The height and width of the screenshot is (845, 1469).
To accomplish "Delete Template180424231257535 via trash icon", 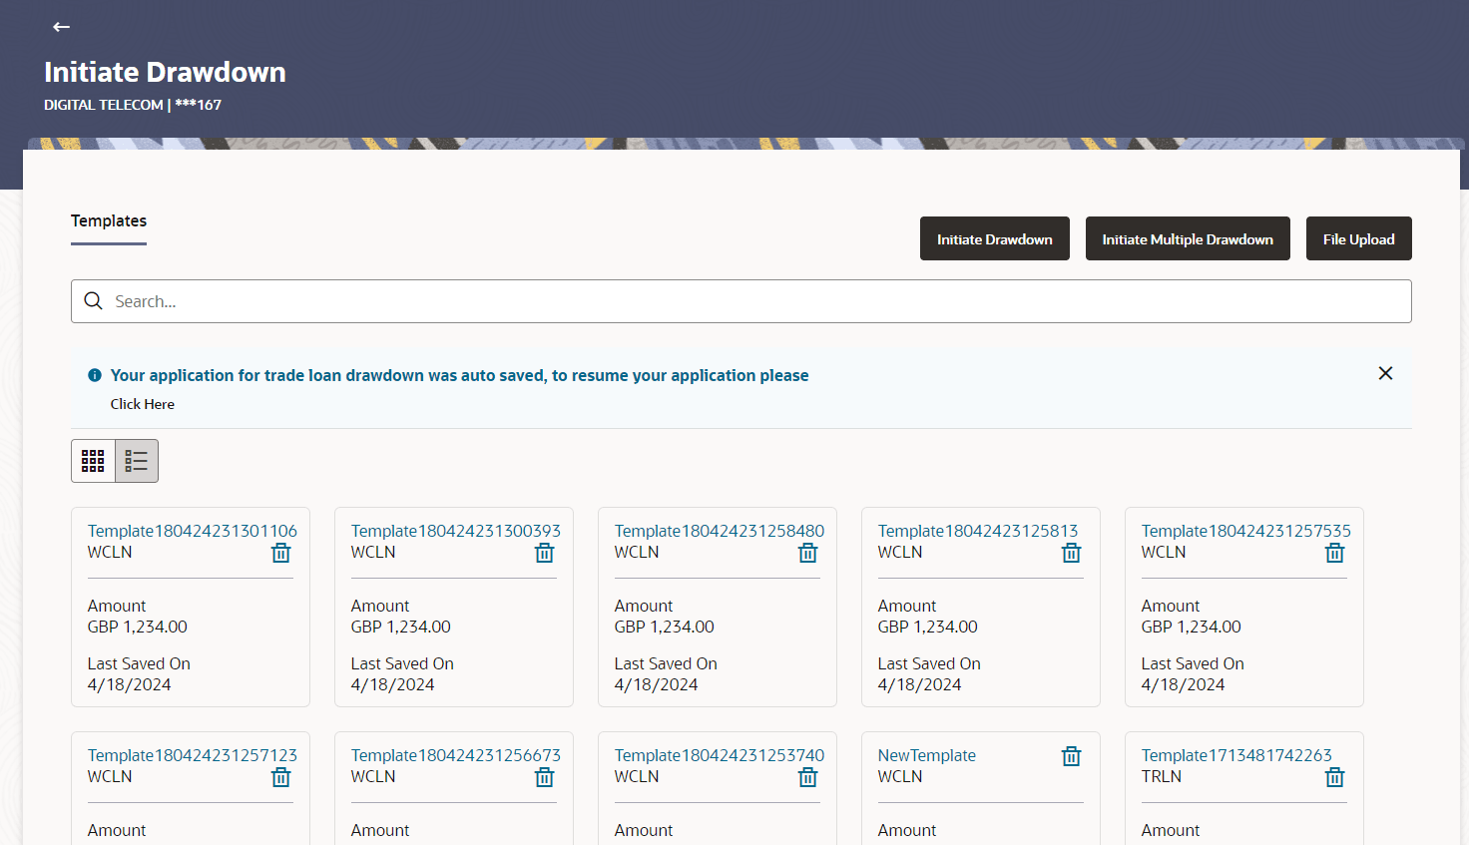I will [1335, 553].
